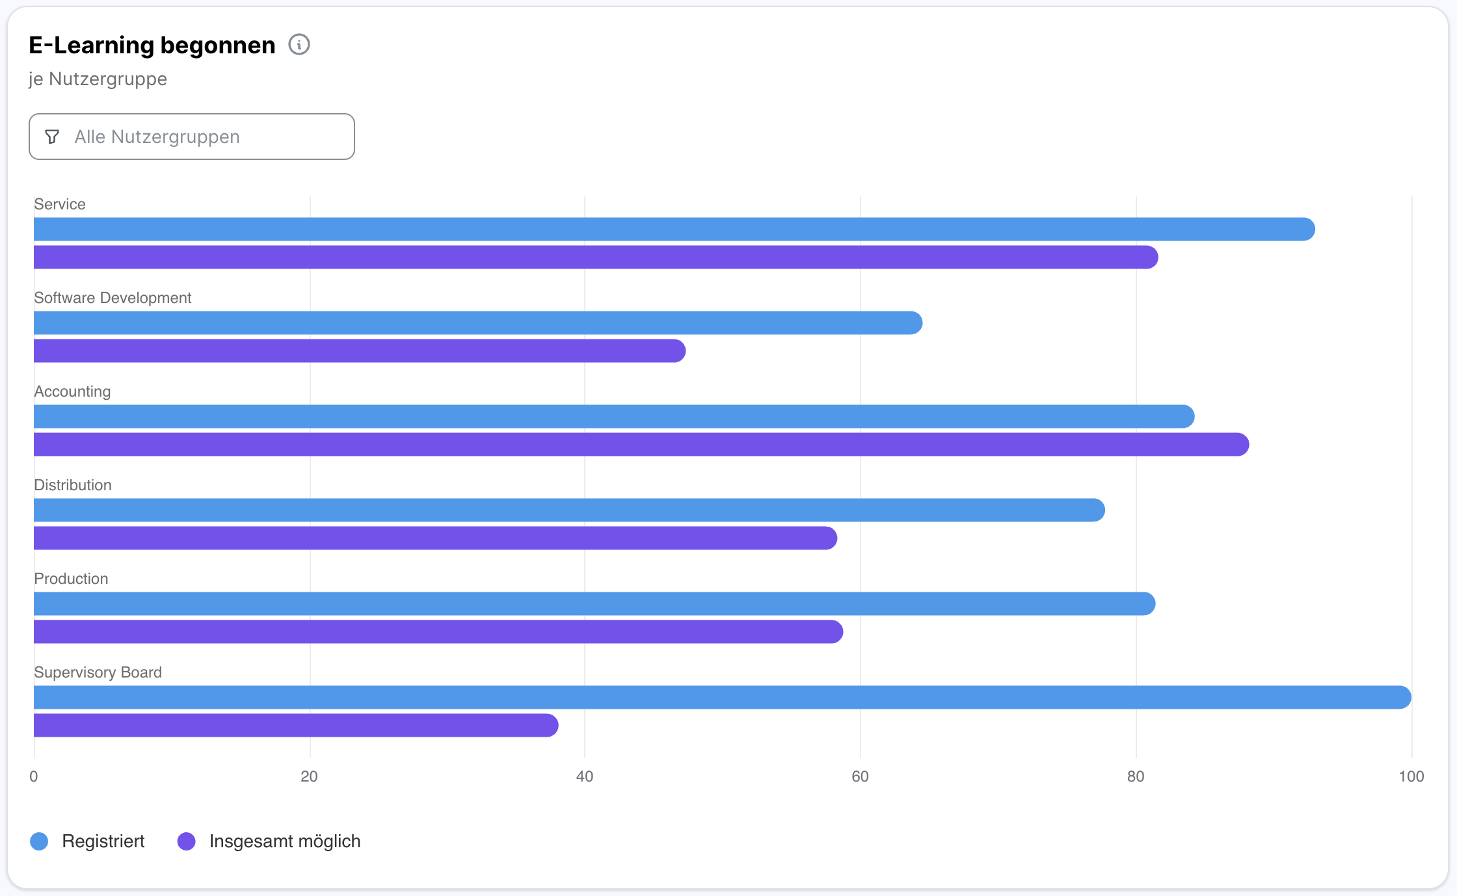Open the Alle Nutzergruppen filter dropdown
This screenshot has height=896, width=1457.
192,137
